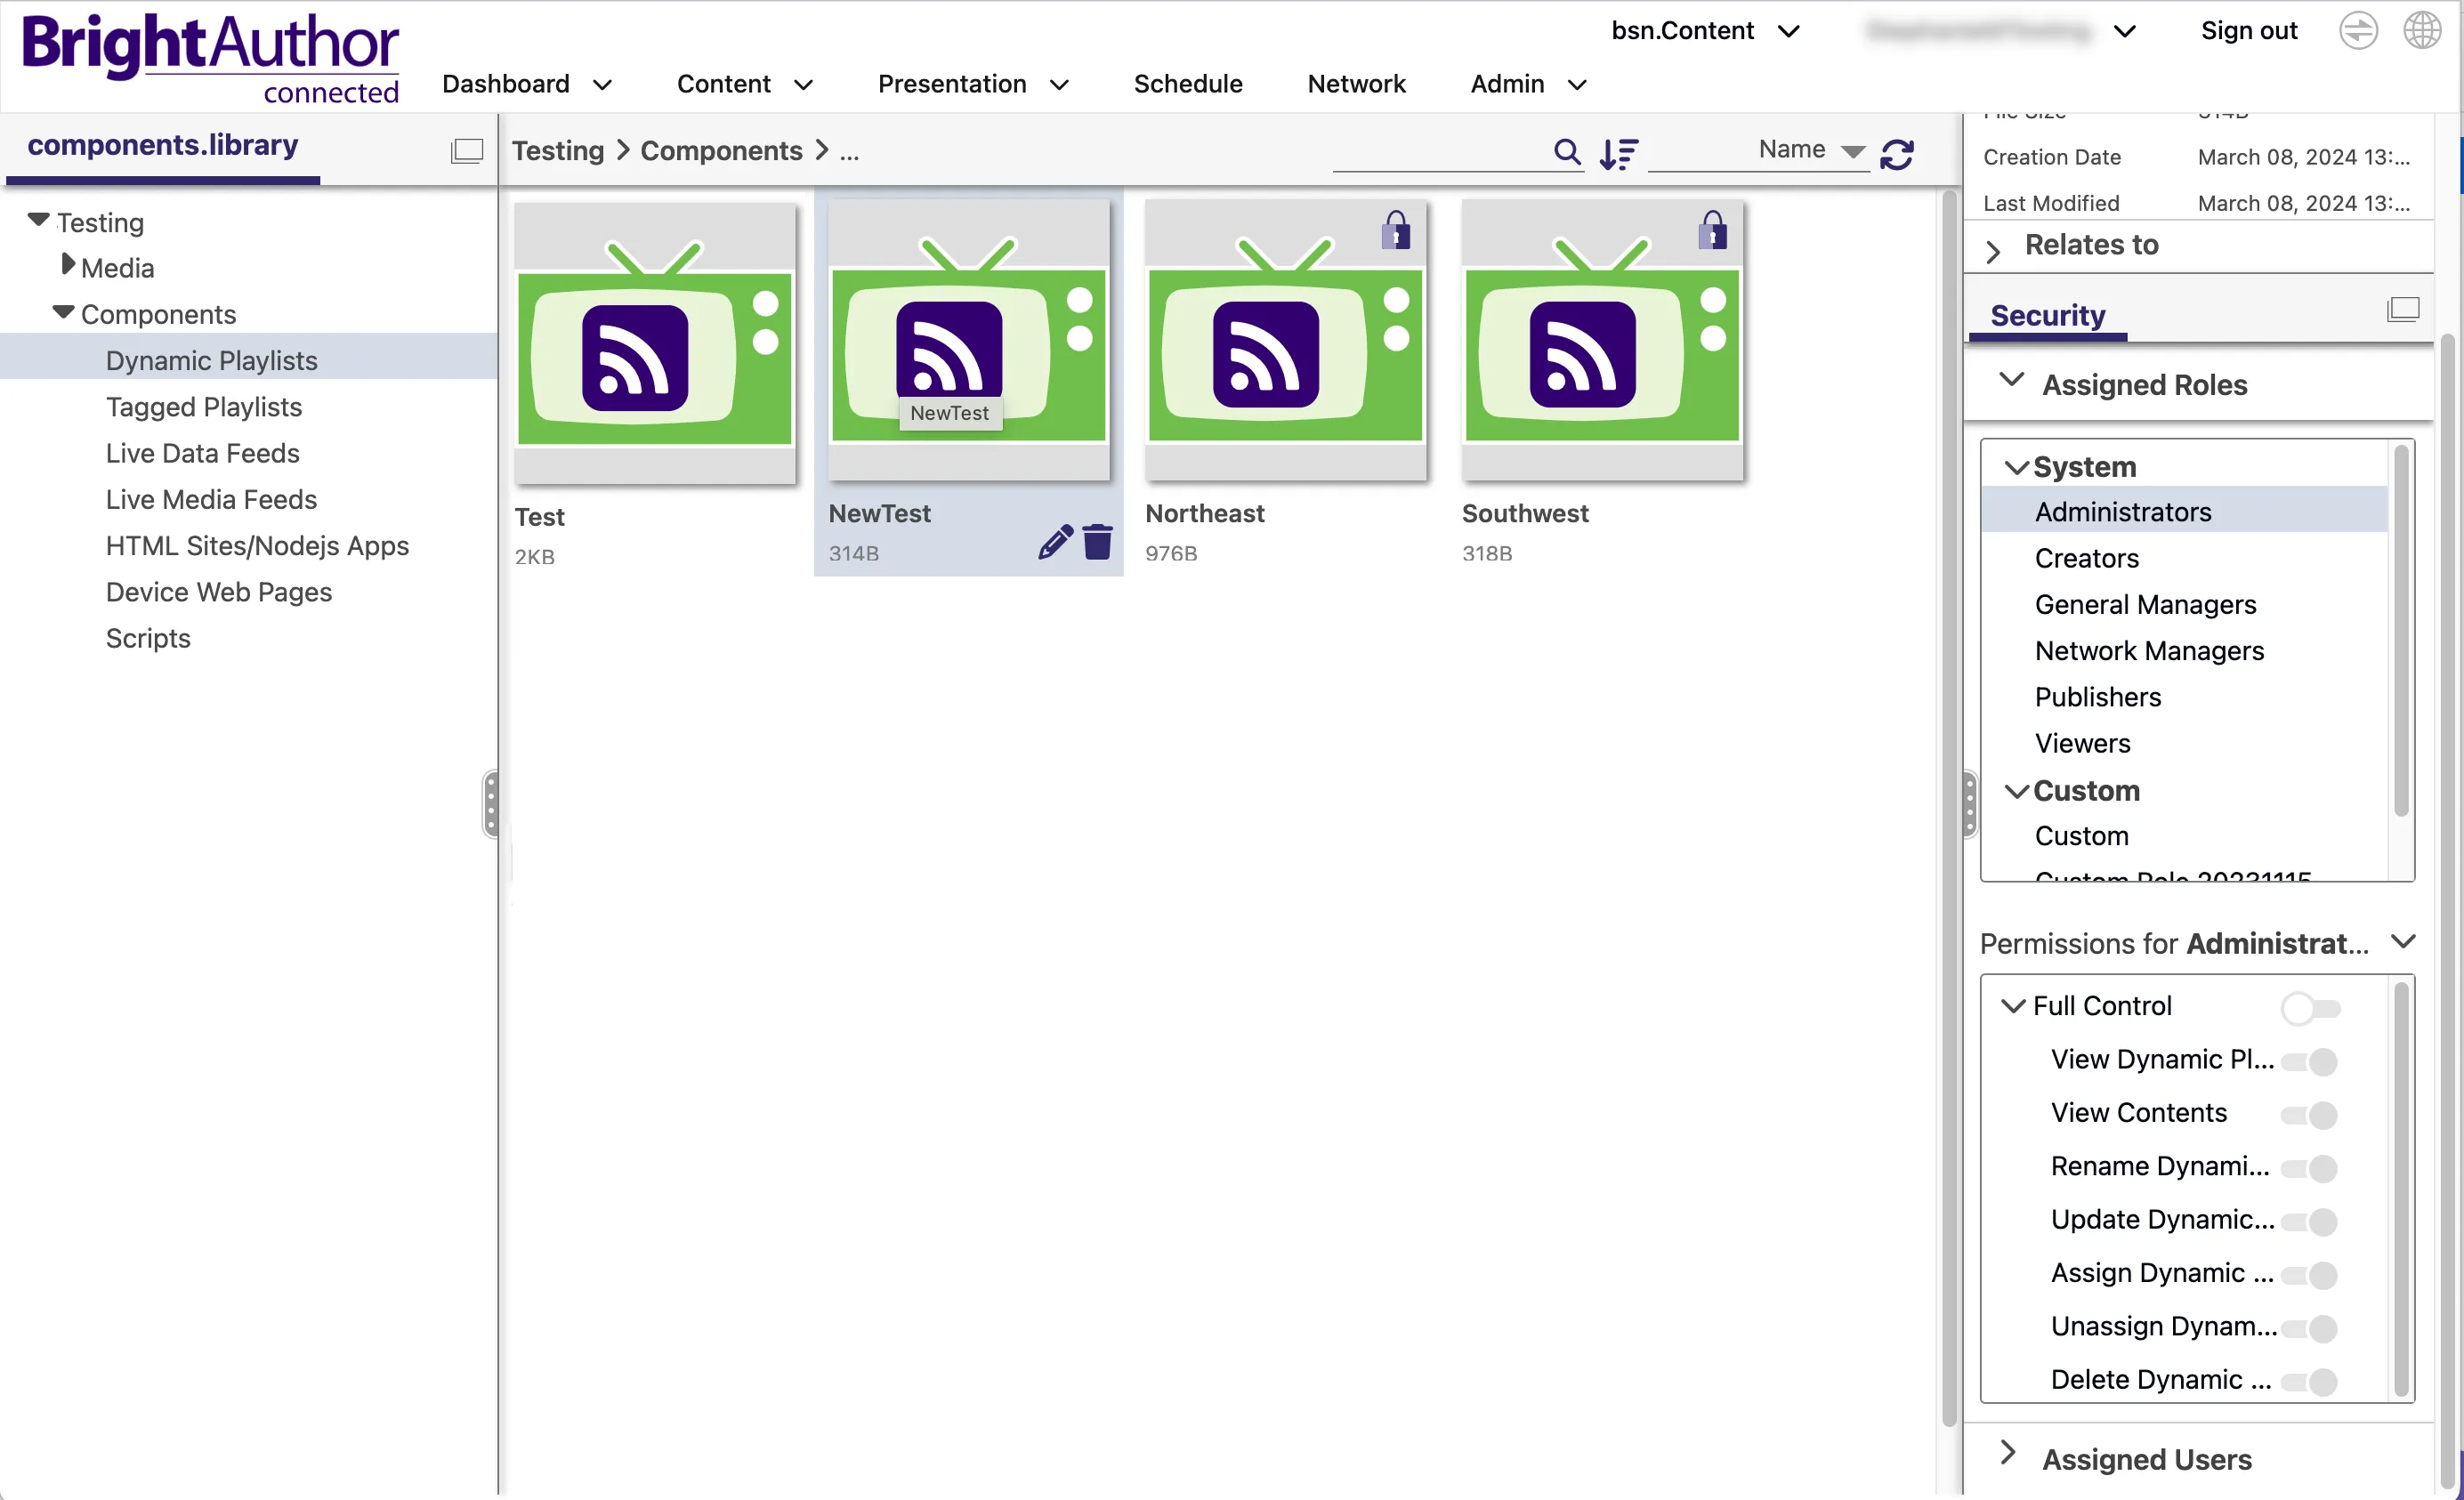Open the Presentation menu
Viewport: 2464px width, 1500px height.
[x=973, y=84]
